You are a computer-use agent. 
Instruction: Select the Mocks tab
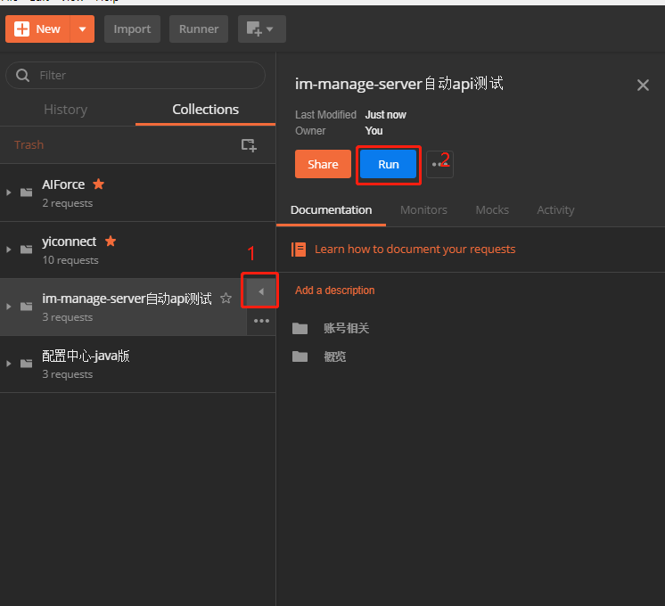click(x=492, y=210)
